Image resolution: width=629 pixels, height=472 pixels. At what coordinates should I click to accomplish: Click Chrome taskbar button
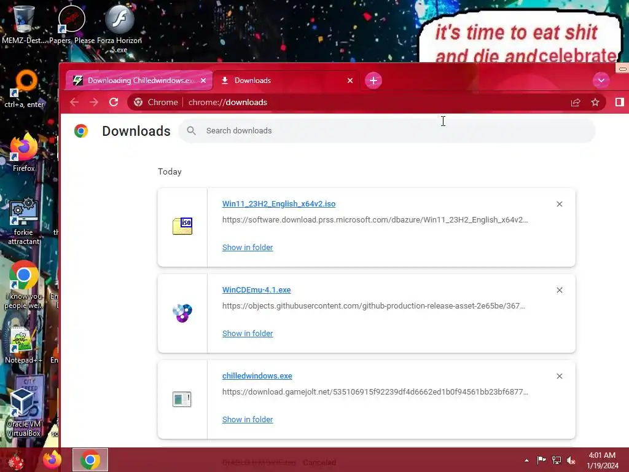90,460
